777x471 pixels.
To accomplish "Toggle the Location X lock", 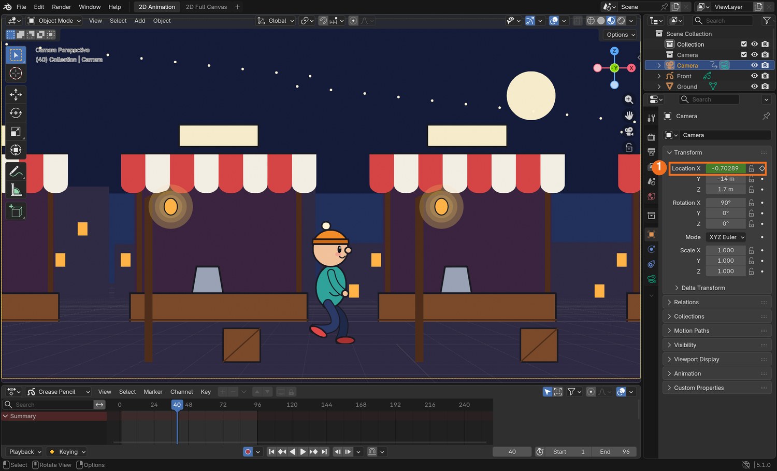I will click(751, 168).
